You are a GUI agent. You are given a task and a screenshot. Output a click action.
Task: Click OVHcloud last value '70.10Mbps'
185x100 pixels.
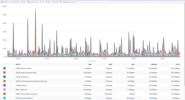131,77
